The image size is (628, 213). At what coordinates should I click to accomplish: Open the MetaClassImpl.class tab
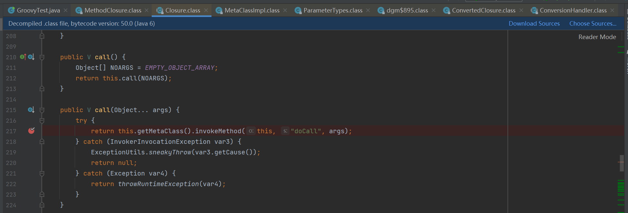coord(252,10)
